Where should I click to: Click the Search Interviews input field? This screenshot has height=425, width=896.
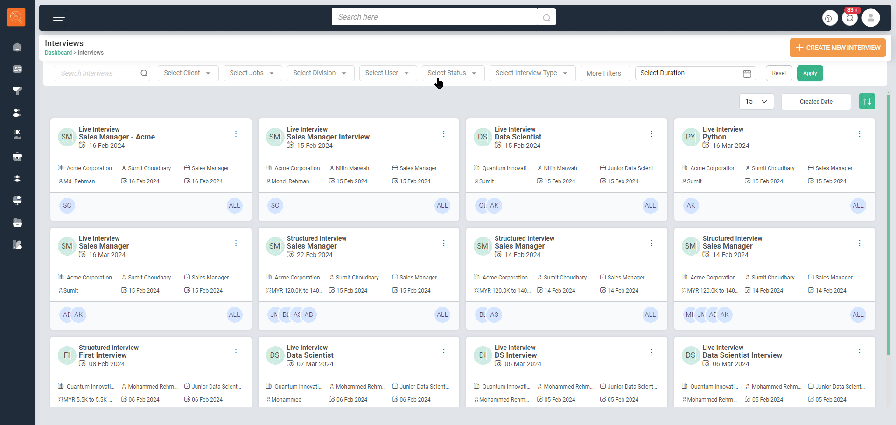click(x=98, y=73)
